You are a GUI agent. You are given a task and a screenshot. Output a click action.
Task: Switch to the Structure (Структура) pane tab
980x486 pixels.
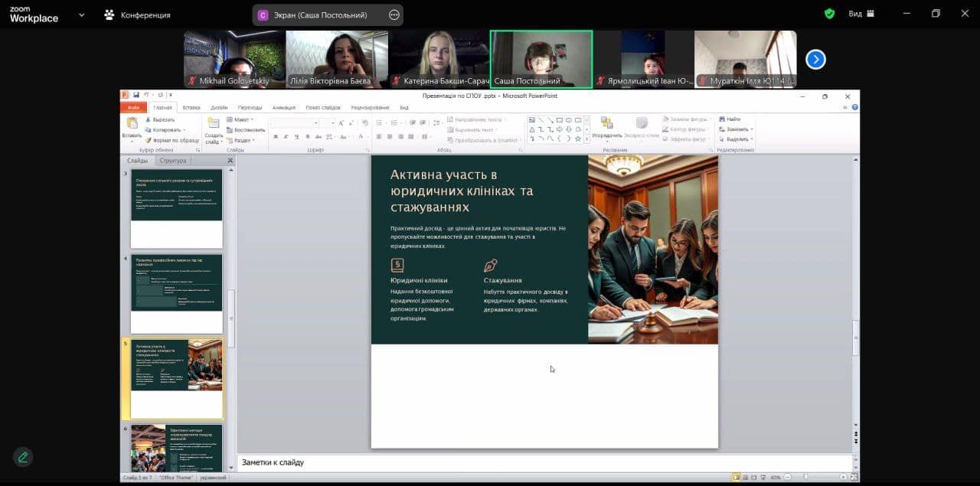172,161
